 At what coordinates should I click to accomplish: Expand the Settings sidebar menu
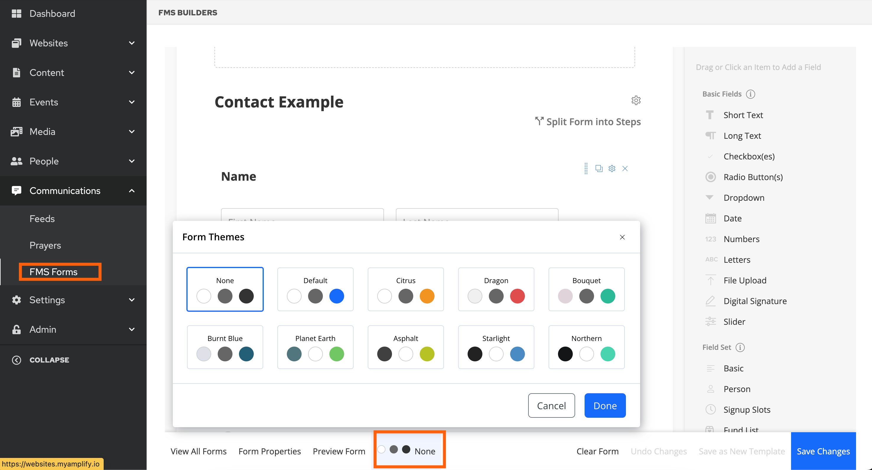[x=132, y=300]
